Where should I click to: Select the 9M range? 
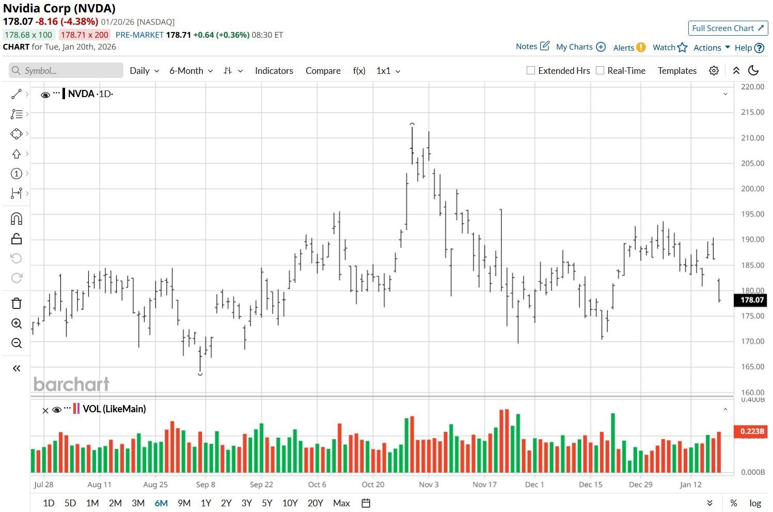pos(184,503)
